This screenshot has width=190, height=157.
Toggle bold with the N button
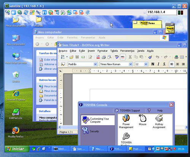pos(153,64)
